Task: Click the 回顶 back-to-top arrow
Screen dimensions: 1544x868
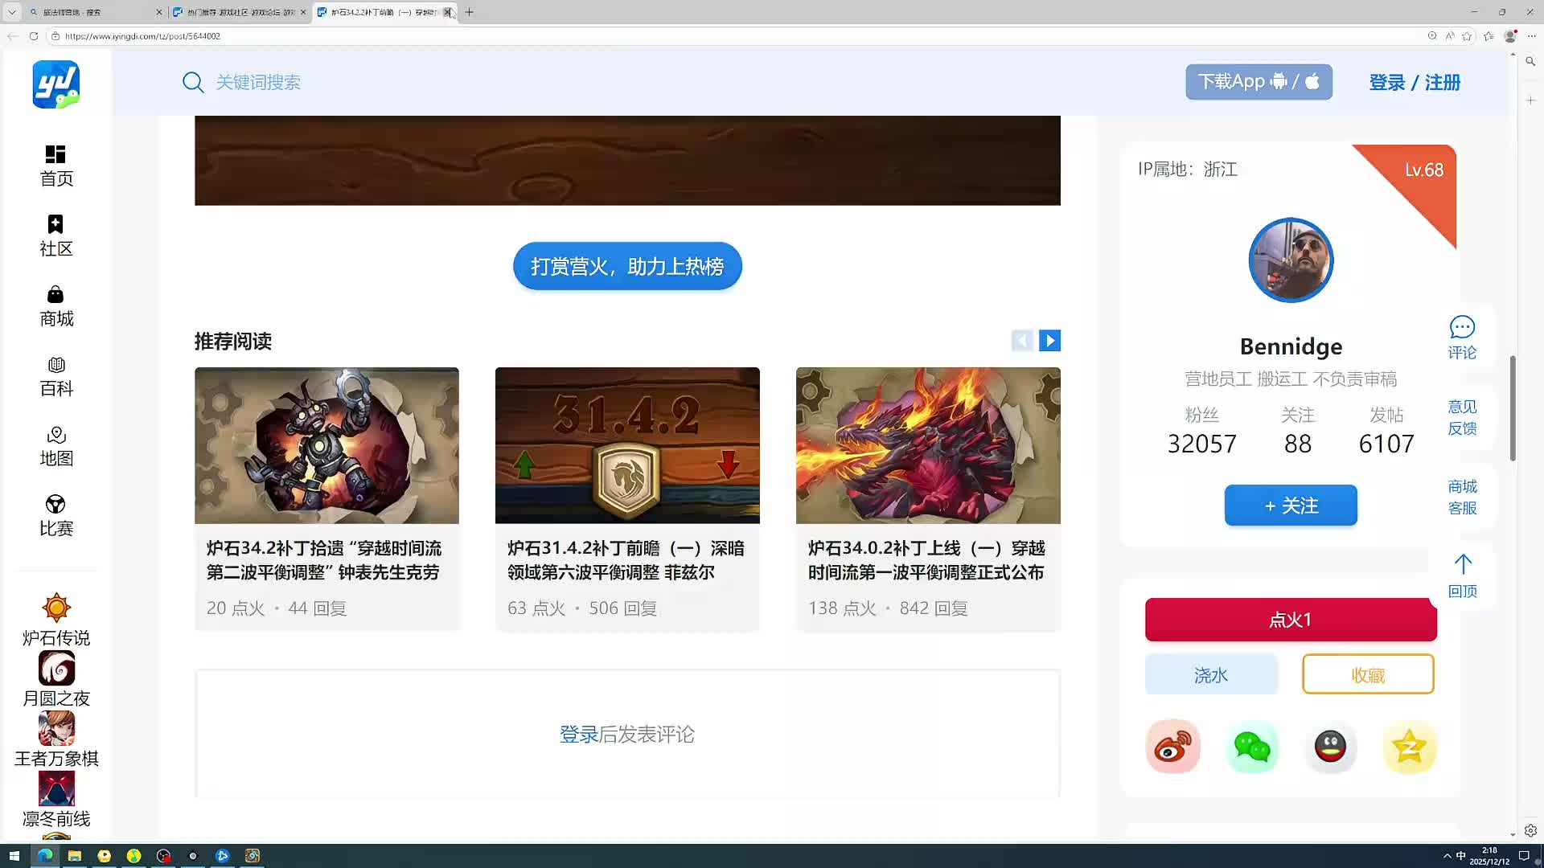Action: (x=1462, y=565)
